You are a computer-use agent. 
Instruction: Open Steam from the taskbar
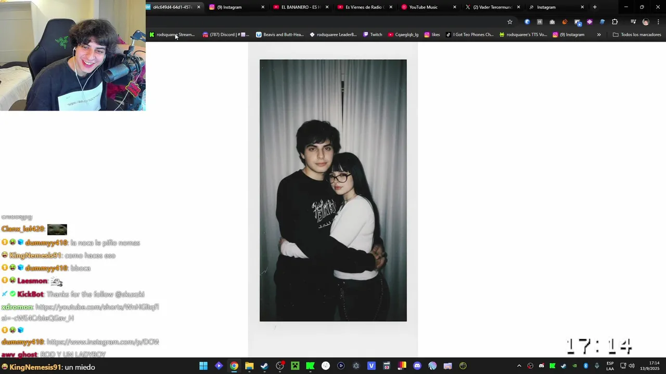tap(264, 366)
